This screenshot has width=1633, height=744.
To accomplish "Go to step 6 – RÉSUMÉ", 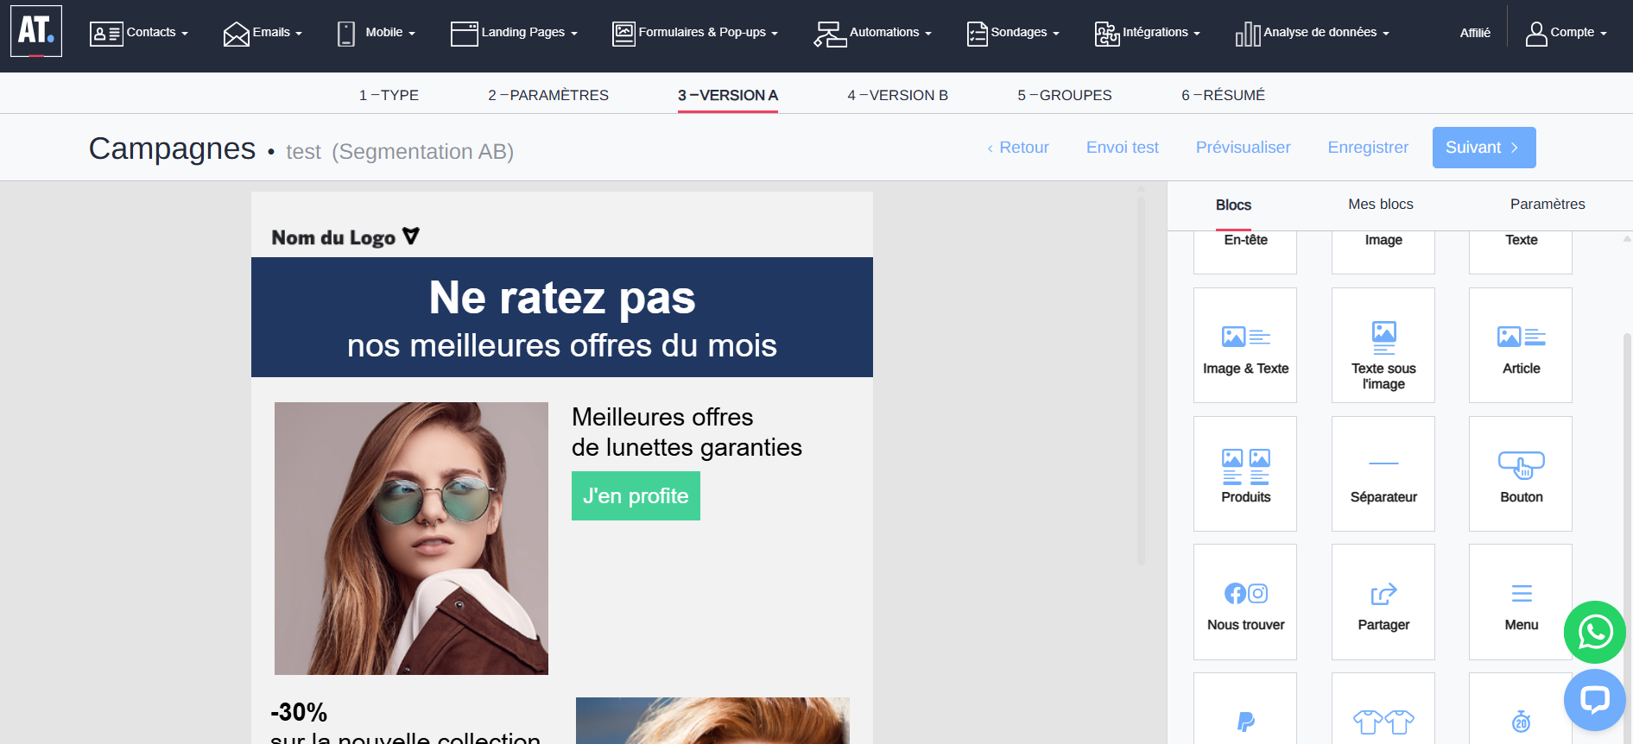I will coord(1223,95).
